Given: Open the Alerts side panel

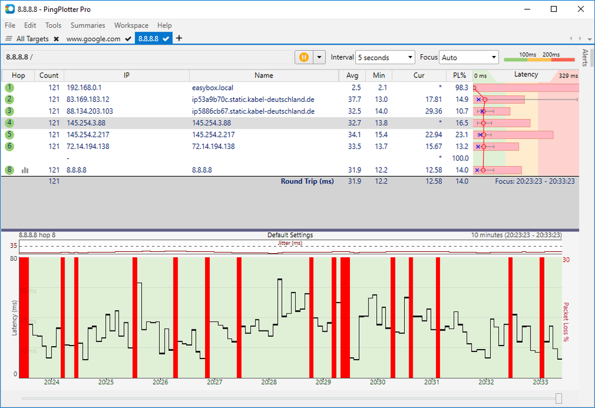Looking at the screenshot, I should 585,57.
